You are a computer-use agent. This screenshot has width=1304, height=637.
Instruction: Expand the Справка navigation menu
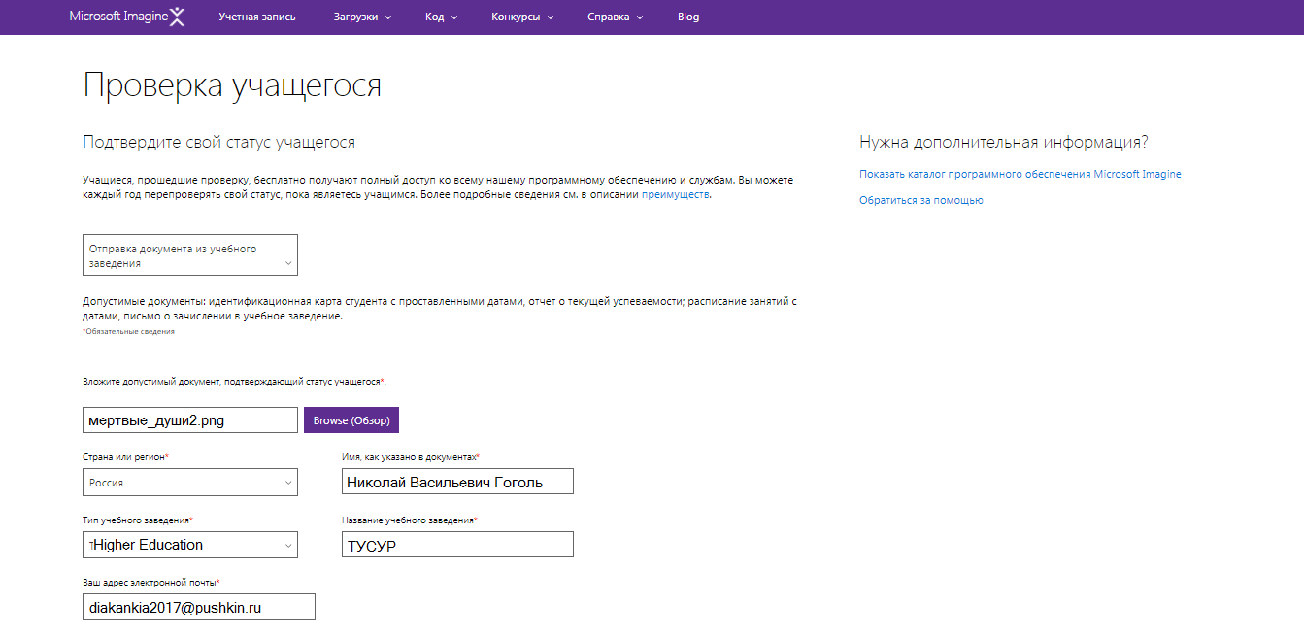coord(616,17)
